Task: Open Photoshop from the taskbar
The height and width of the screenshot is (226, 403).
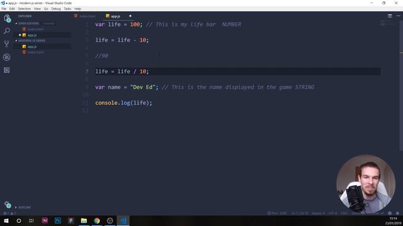Action: 58,220
